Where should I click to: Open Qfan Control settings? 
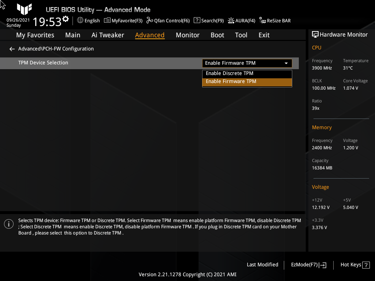click(168, 20)
